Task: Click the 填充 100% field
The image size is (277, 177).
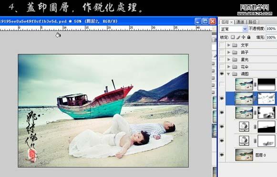Action: click(271, 38)
